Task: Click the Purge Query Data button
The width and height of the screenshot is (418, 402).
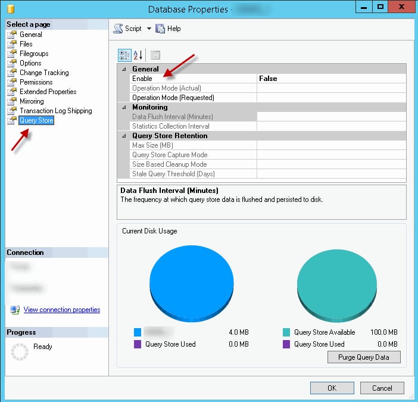Action: [x=364, y=357]
